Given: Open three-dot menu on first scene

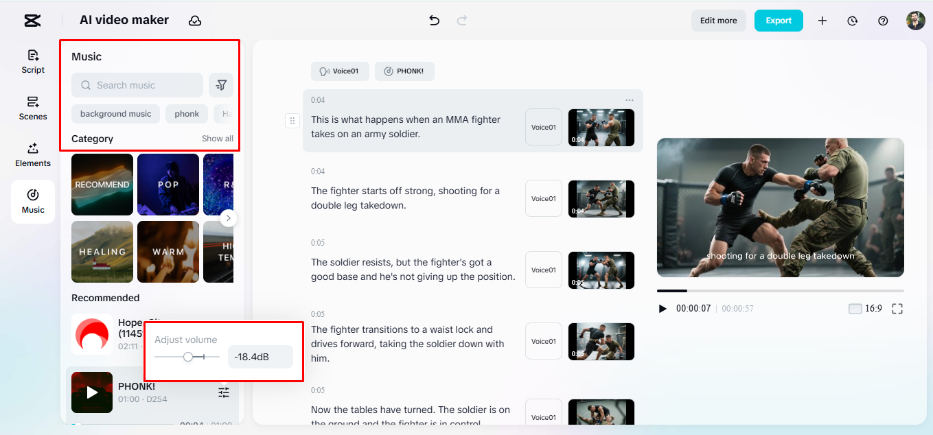Looking at the screenshot, I should tap(630, 100).
